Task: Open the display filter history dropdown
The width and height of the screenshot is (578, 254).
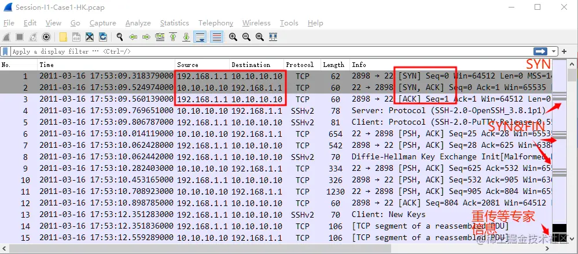Action: pos(554,51)
